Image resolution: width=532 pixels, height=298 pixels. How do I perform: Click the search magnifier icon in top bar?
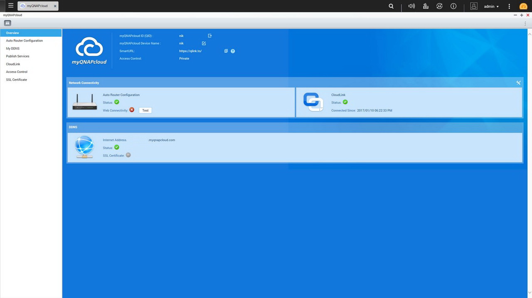(x=391, y=6)
